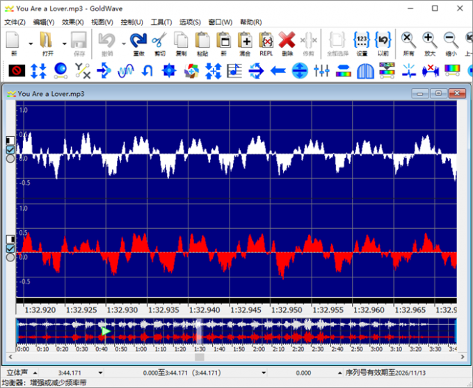Open the 编辑(Y) menu
The image size is (473, 388).
click(x=44, y=22)
